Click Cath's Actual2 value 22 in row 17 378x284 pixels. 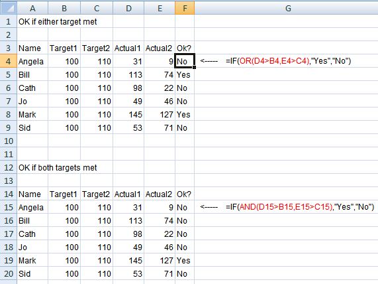pos(169,234)
